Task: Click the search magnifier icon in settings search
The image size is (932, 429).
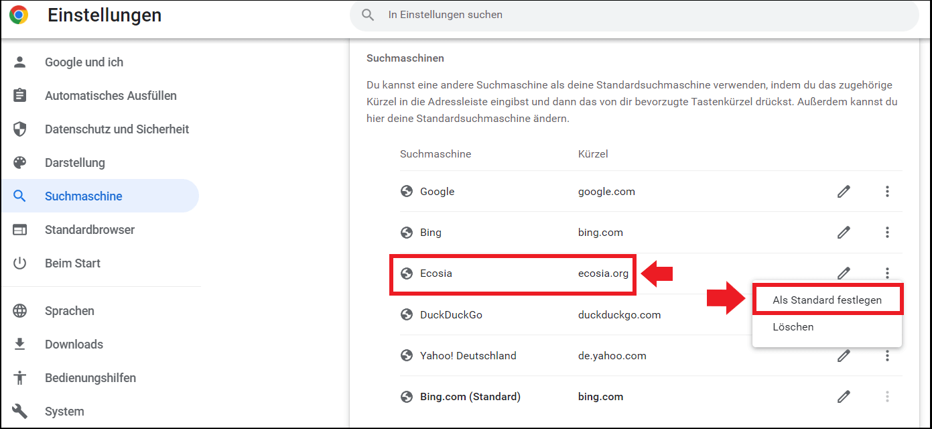Action: click(368, 15)
